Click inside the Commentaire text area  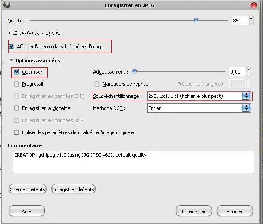[133, 162]
